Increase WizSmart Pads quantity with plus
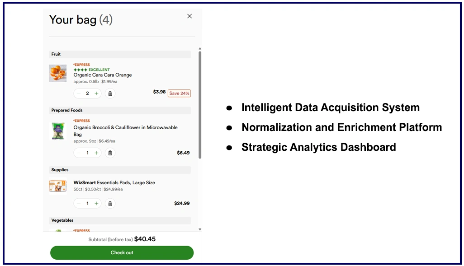The width and height of the screenshot is (464, 266). [x=96, y=204]
